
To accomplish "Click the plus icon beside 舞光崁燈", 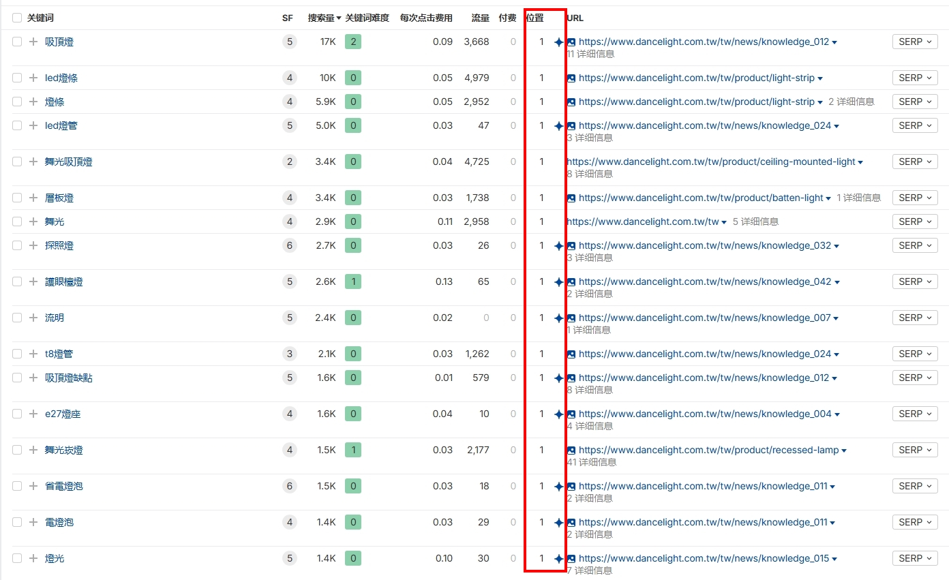I will point(33,450).
